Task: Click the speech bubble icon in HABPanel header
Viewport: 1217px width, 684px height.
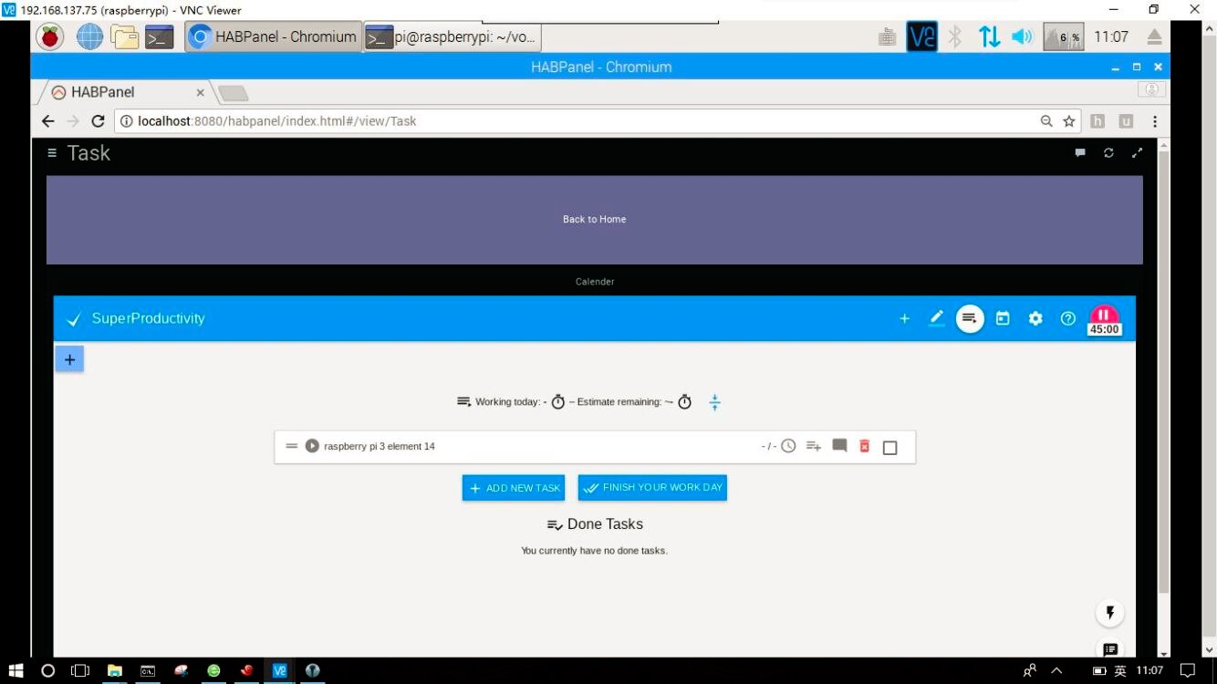Action: [1080, 153]
